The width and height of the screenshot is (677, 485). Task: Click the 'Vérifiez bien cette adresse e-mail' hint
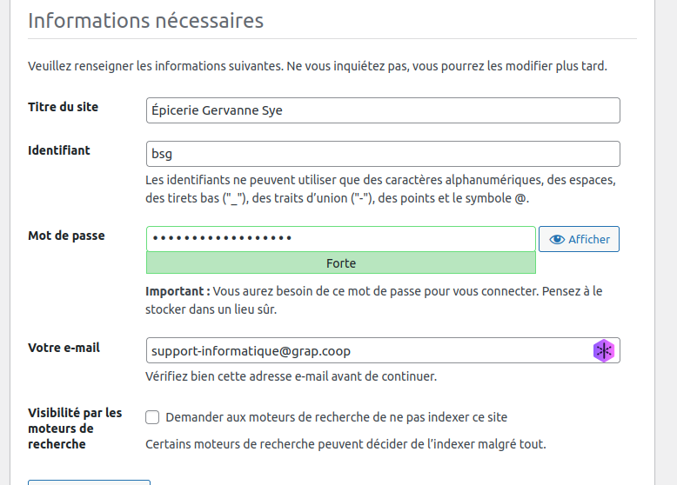291,376
